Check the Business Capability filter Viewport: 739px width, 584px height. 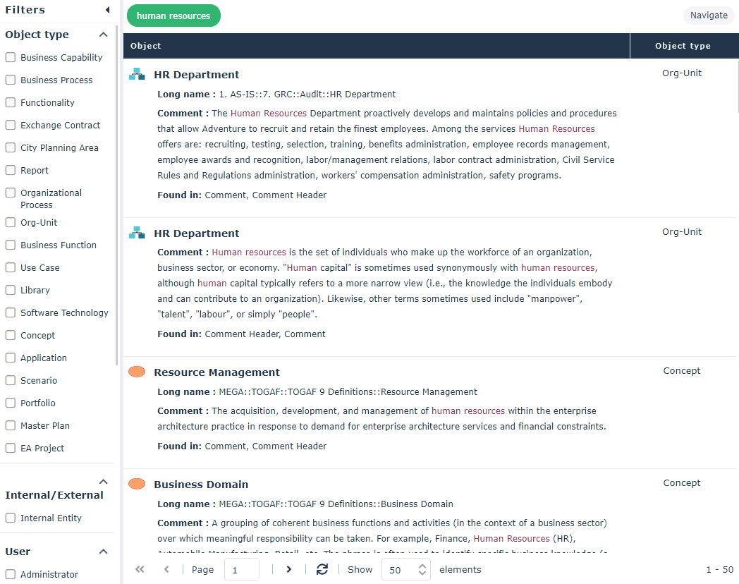[11, 58]
